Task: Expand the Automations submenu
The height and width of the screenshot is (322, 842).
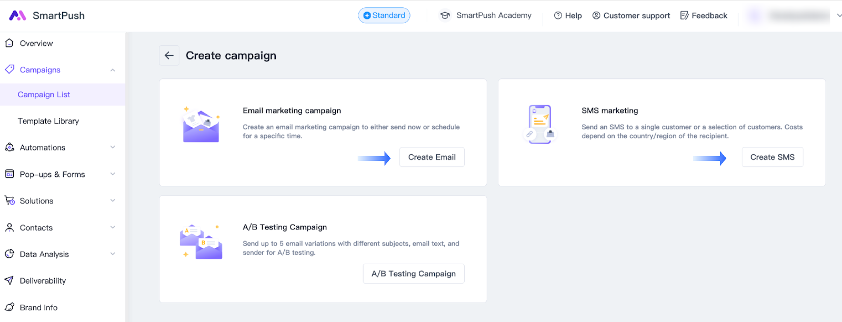Action: (113, 147)
